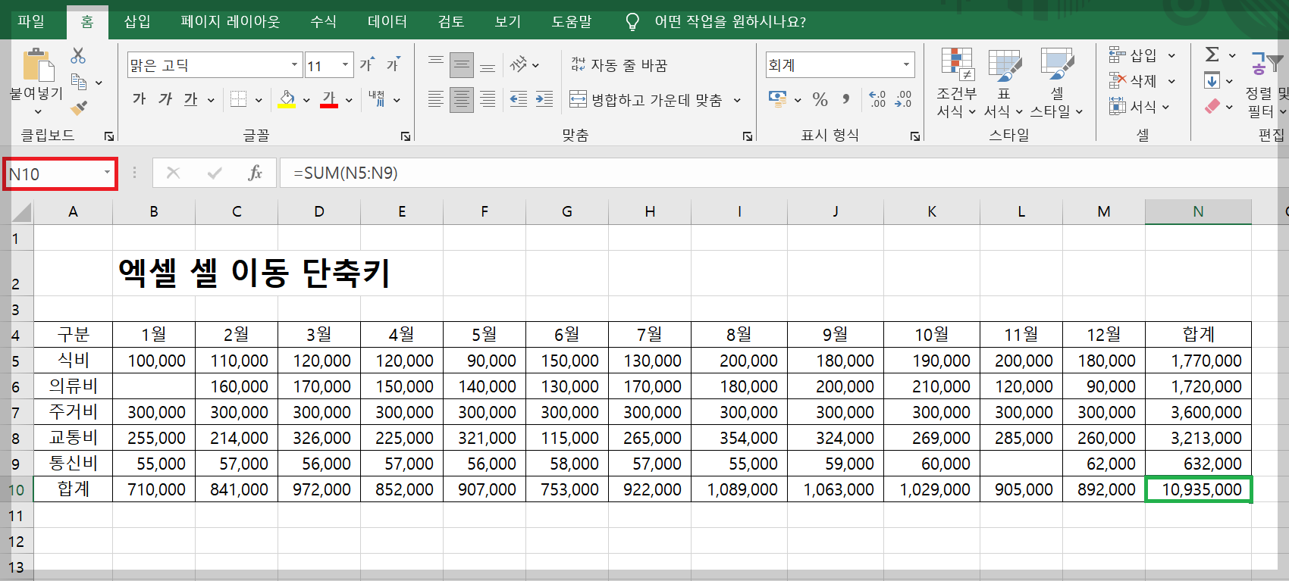
Task: Click the text orientation icon
Action: (519, 64)
